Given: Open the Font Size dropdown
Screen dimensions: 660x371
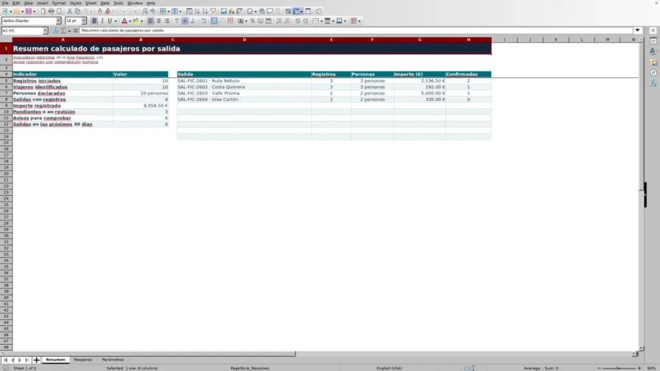Looking at the screenshot, I should (x=84, y=21).
